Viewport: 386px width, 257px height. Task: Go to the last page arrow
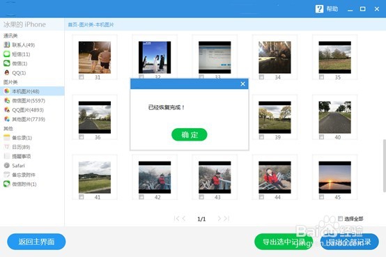coord(226,219)
